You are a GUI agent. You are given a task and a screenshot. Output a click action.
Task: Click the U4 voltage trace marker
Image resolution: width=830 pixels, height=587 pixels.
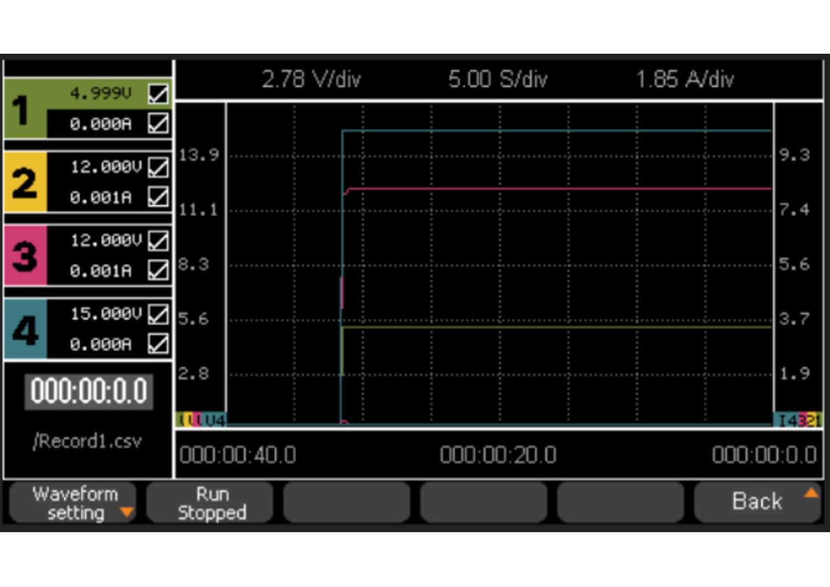pos(215,420)
